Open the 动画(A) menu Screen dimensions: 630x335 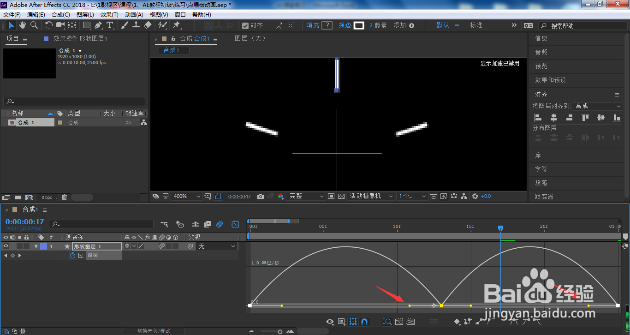point(134,15)
